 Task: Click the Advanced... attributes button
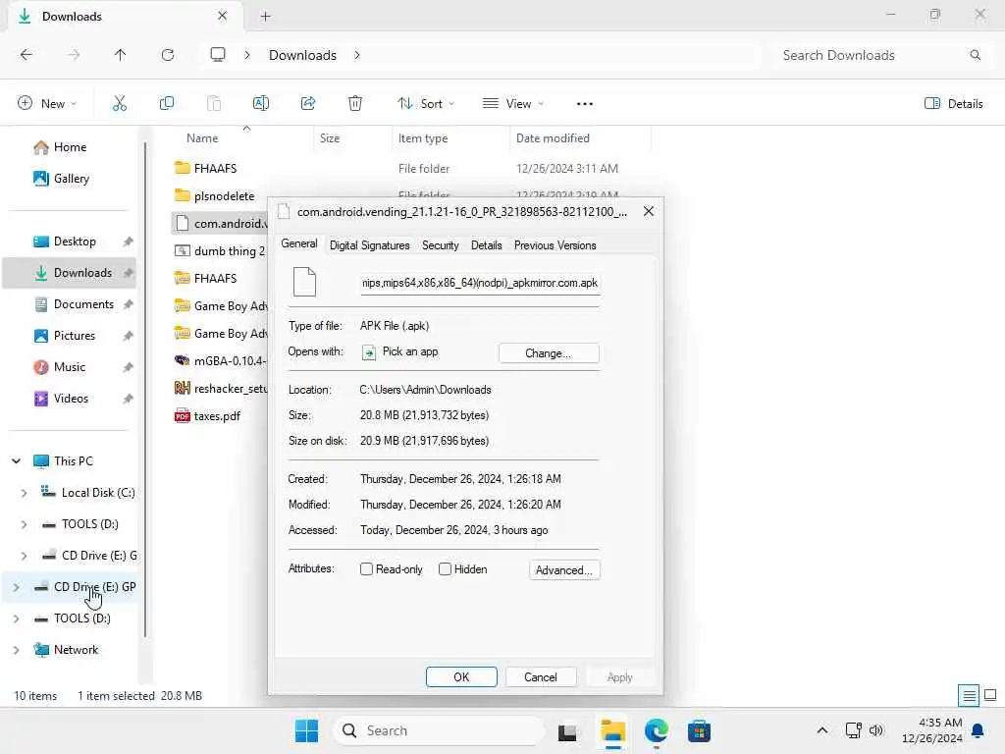564,570
